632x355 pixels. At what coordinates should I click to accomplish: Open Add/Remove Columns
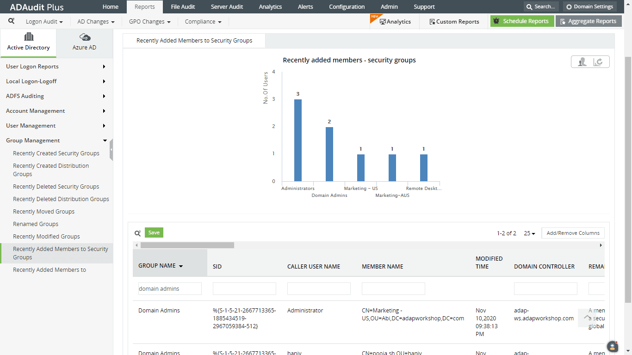pos(573,233)
